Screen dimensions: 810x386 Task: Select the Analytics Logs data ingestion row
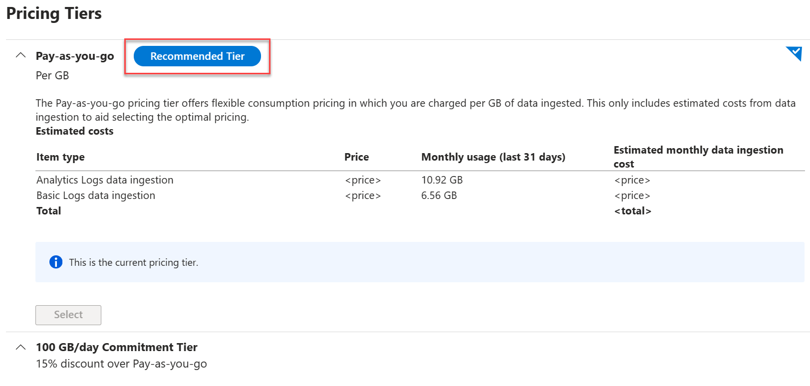point(105,180)
